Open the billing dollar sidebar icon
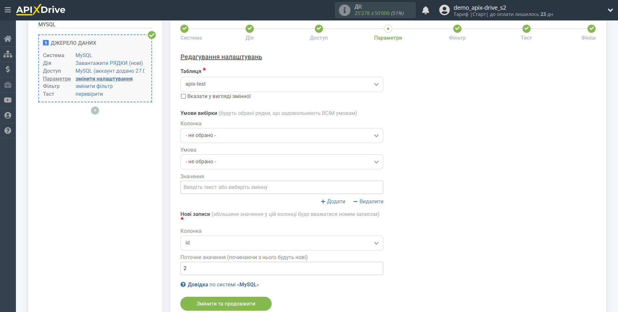This screenshot has width=618, height=312. pos(8,69)
